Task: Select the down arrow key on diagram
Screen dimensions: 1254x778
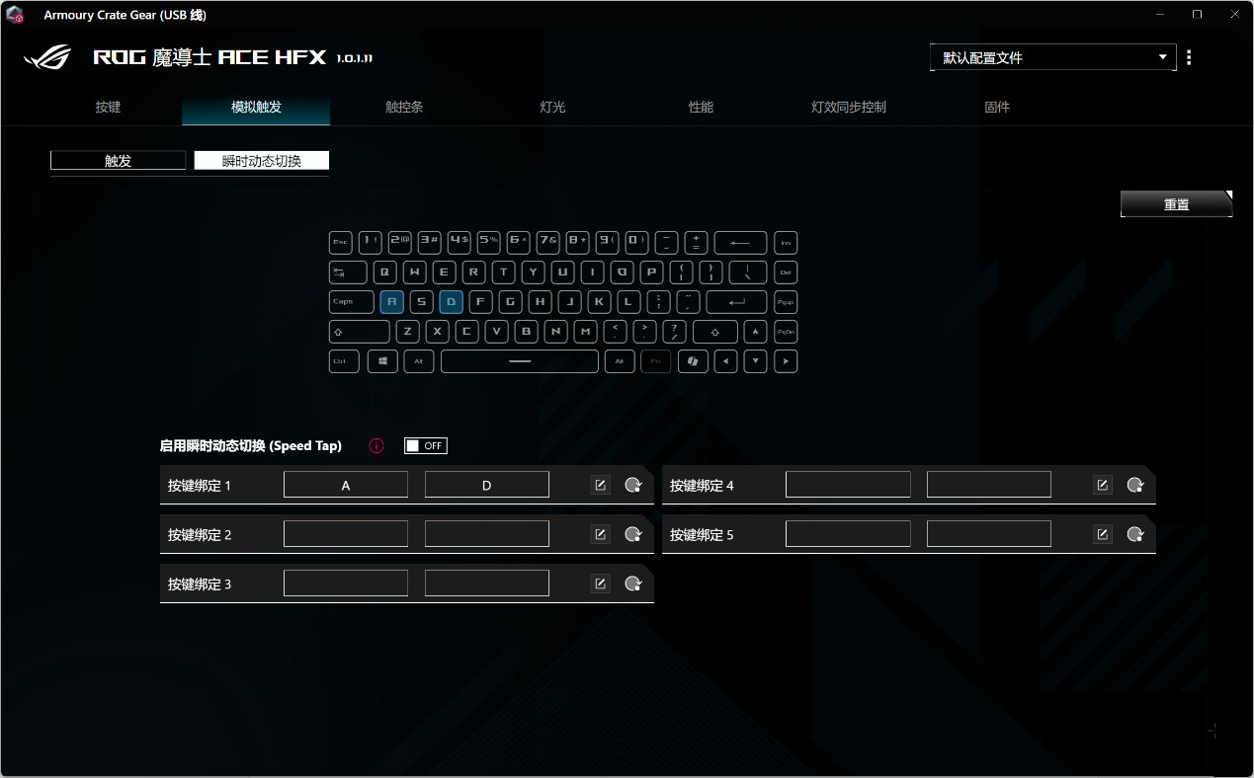Action: coord(755,361)
